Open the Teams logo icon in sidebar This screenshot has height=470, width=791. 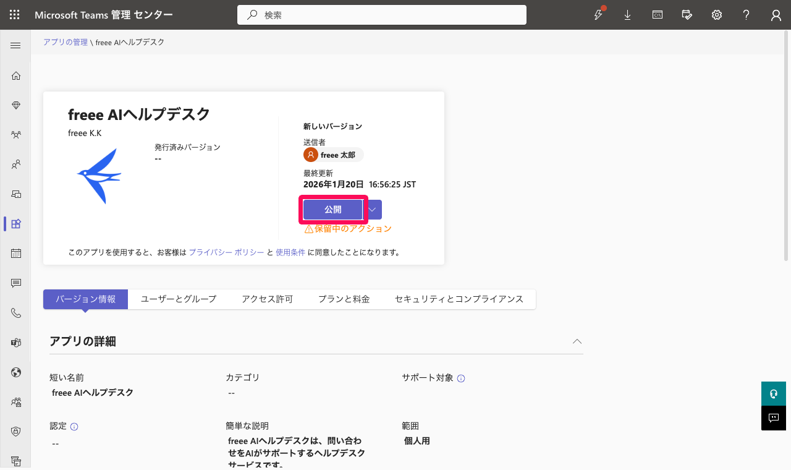16,343
